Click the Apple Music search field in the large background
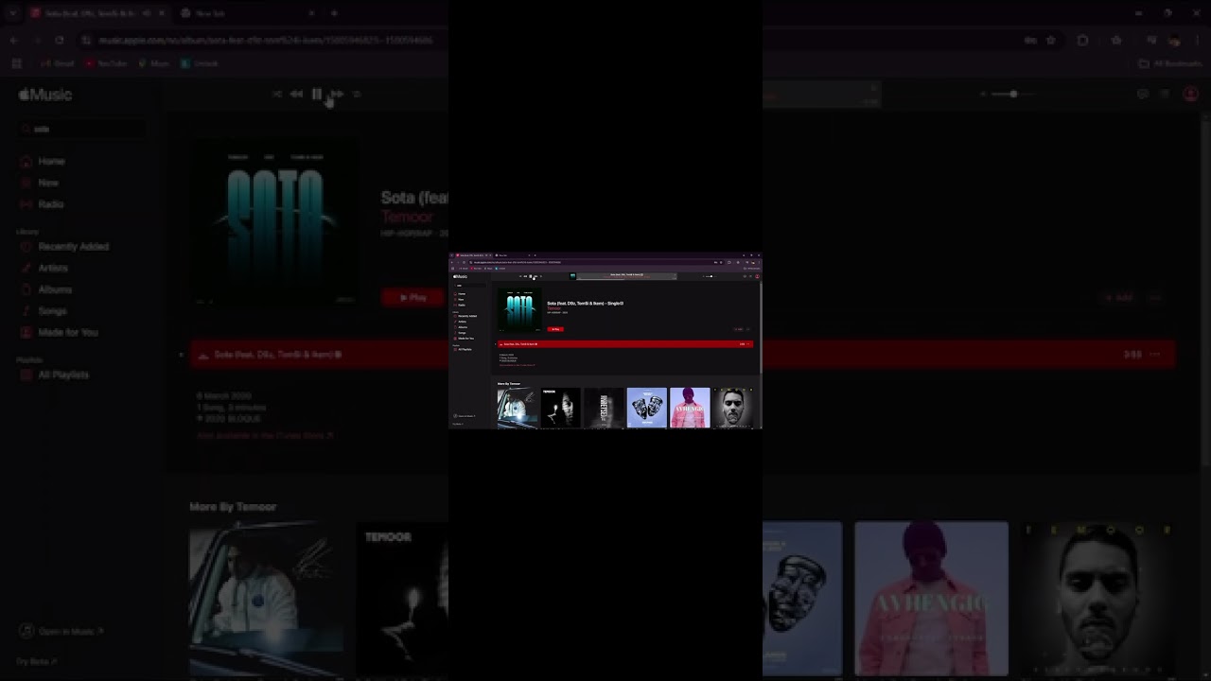1211x681 pixels. coord(83,129)
